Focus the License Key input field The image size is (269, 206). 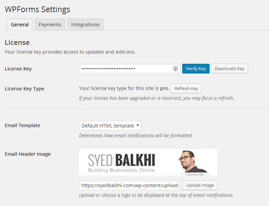tap(130, 69)
